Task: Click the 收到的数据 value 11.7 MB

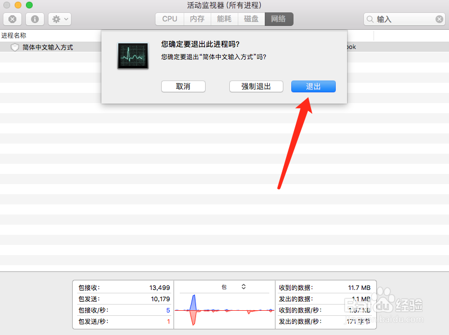Action: 359,288
